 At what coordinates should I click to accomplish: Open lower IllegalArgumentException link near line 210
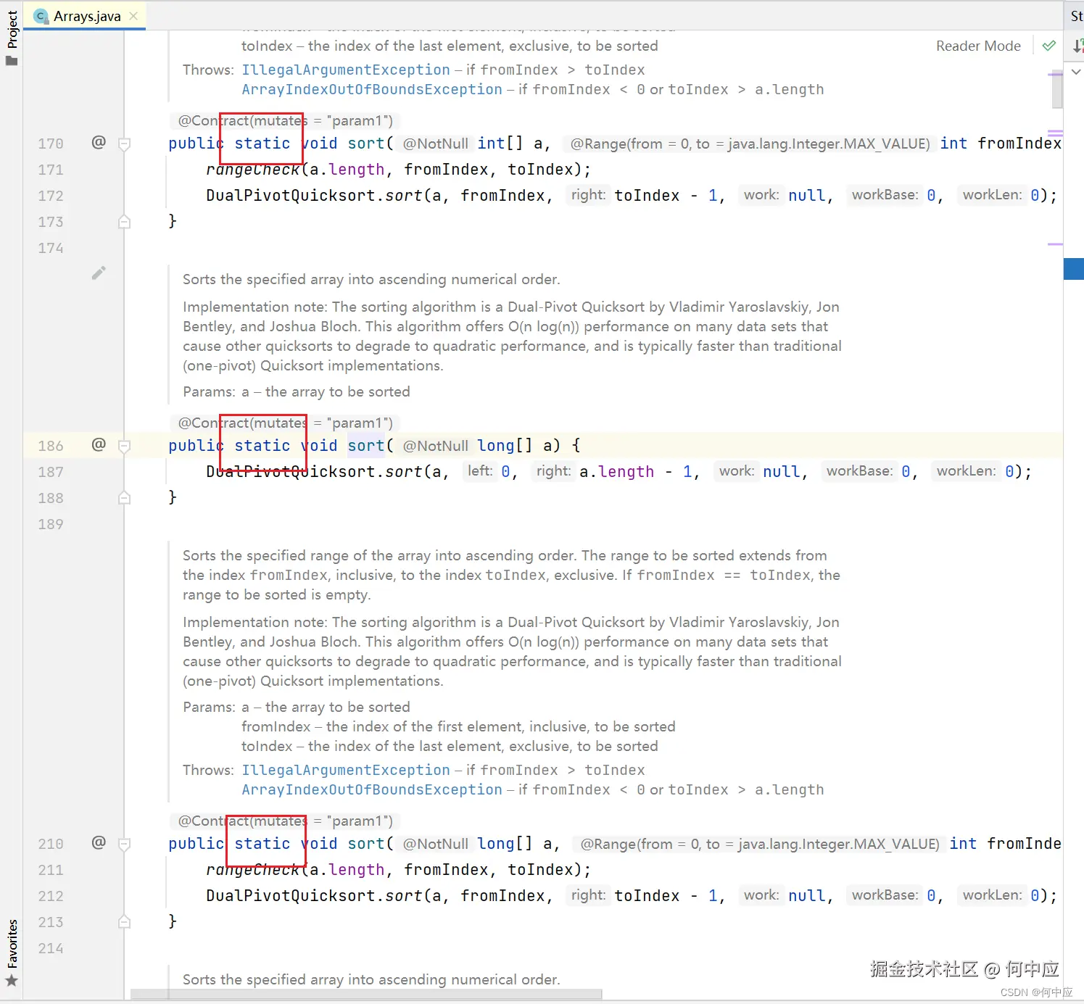point(346,770)
